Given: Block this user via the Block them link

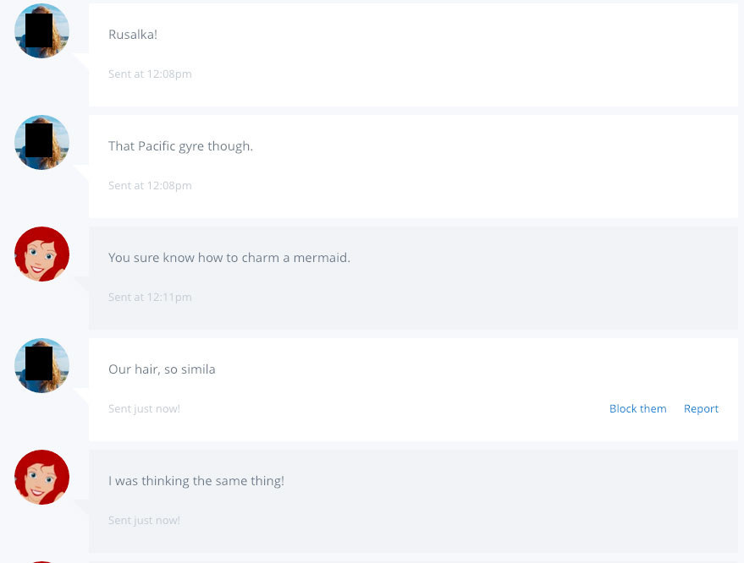Looking at the screenshot, I should pos(637,408).
